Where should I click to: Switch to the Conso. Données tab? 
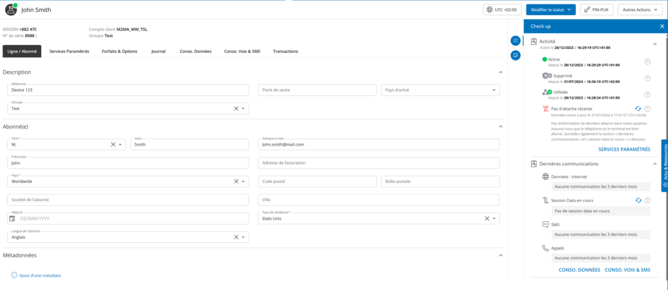(196, 51)
